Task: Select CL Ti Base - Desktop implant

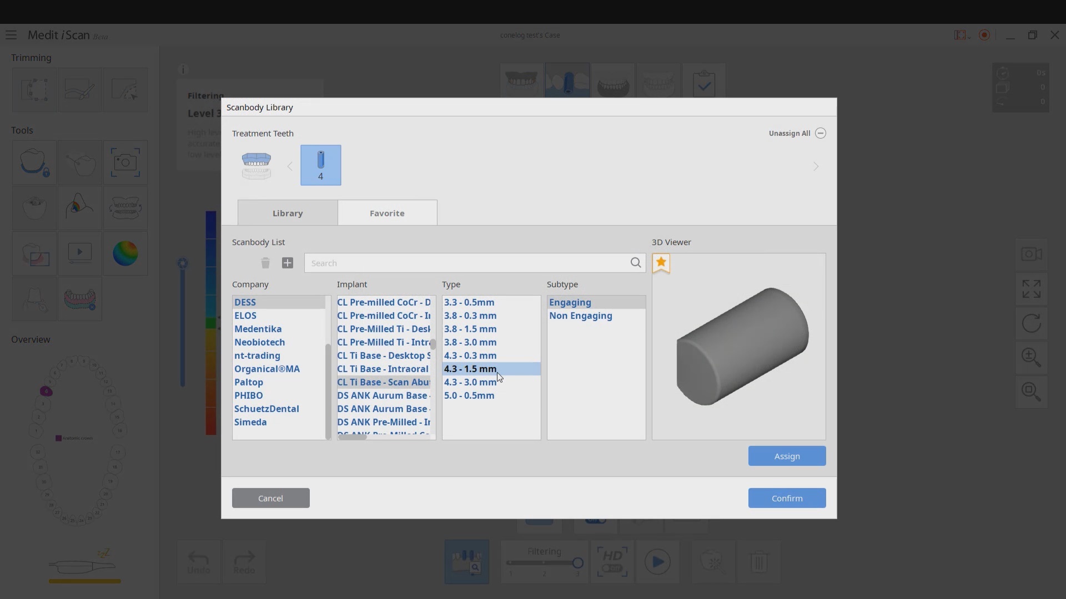Action: (x=384, y=356)
